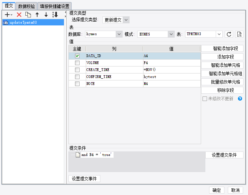Expand left panel with small right arrow
This screenshot has width=248, height=195.
pyautogui.click(x=66, y=16)
